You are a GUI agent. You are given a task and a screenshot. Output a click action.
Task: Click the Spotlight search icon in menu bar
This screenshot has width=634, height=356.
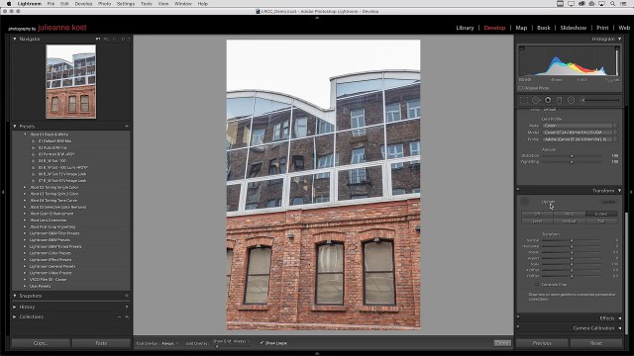tap(613, 4)
